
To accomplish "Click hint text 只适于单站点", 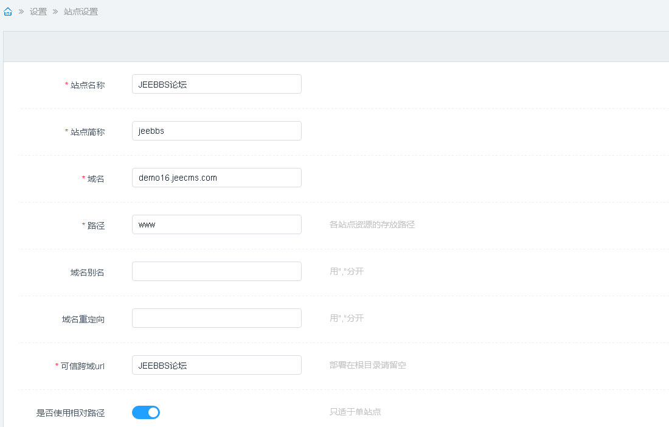I will pyautogui.click(x=355, y=412).
